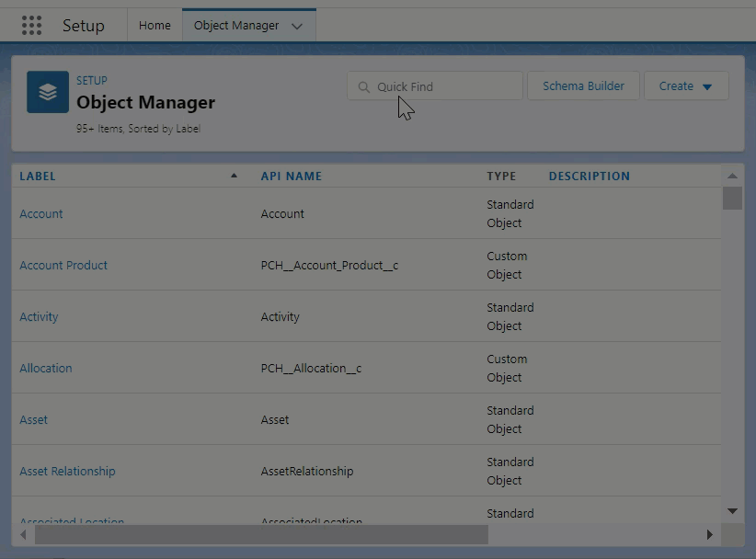Image resolution: width=756 pixels, height=559 pixels.
Task: Select the Object Manager tab
Action: click(236, 26)
